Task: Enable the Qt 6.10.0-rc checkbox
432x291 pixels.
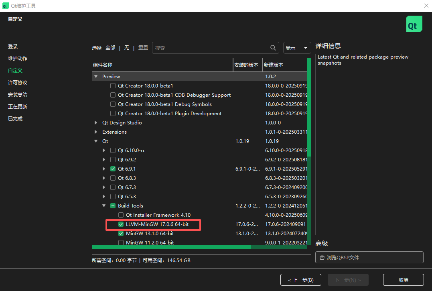Action: click(113, 150)
